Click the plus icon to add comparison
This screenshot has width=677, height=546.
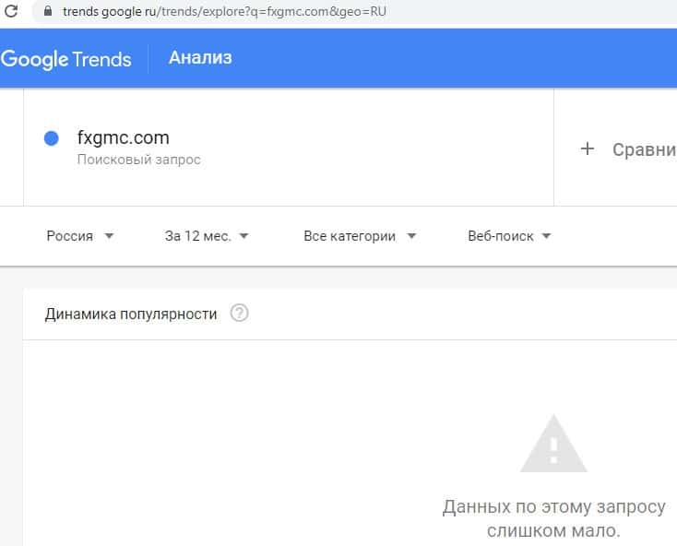(588, 148)
